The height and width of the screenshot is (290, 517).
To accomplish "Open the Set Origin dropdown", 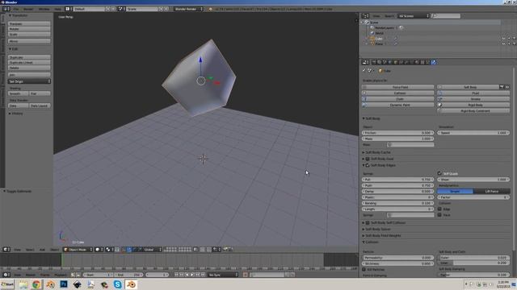I will 29,81.
